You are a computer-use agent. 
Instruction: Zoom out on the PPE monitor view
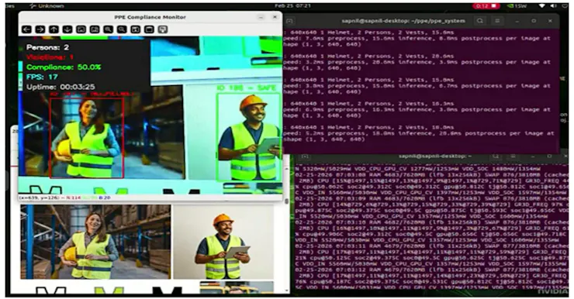pyautogui.click(x=122, y=29)
